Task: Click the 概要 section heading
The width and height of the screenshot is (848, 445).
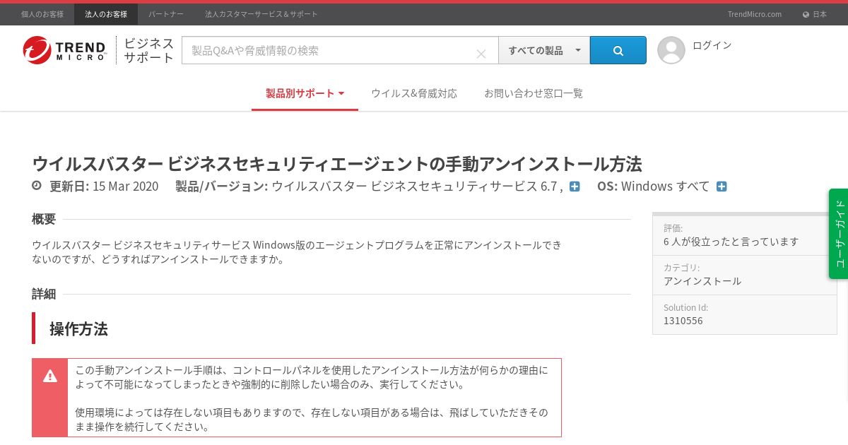Action: 44,219
